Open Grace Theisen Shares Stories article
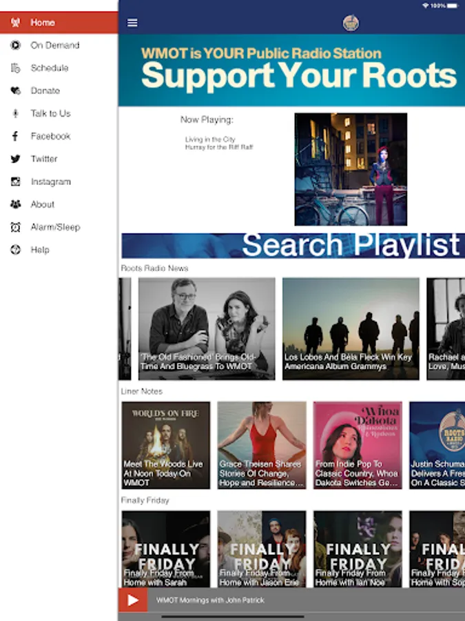465x621 pixels. 261,445
